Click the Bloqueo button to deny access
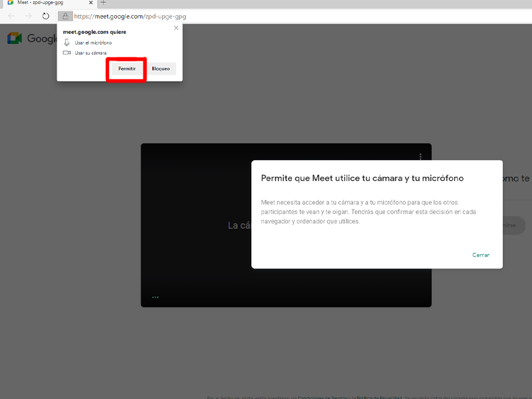Viewport: 532px width, 399px height. pos(160,68)
